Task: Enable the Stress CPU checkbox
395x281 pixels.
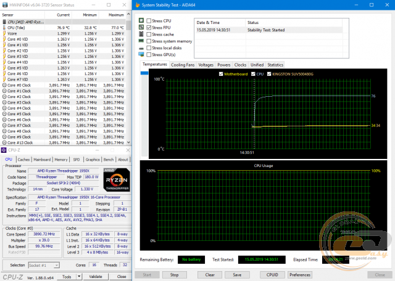Action: click(x=149, y=21)
